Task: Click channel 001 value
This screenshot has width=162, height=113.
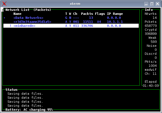Action: pyautogui.click(x=76, y=22)
